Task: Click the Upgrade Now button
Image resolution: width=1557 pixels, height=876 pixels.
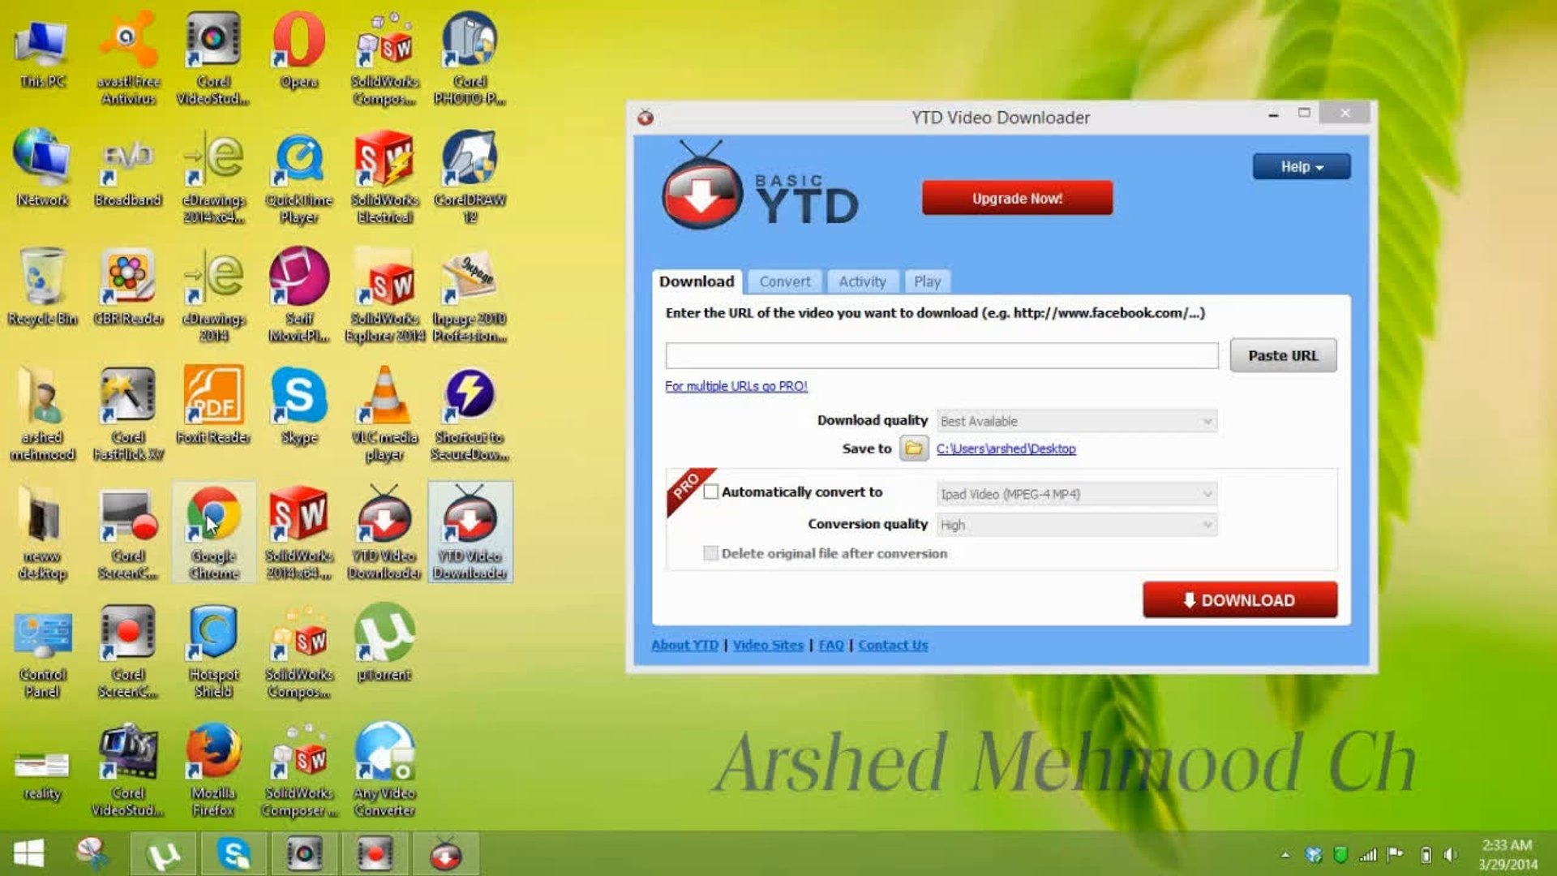Action: click(1016, 197)
